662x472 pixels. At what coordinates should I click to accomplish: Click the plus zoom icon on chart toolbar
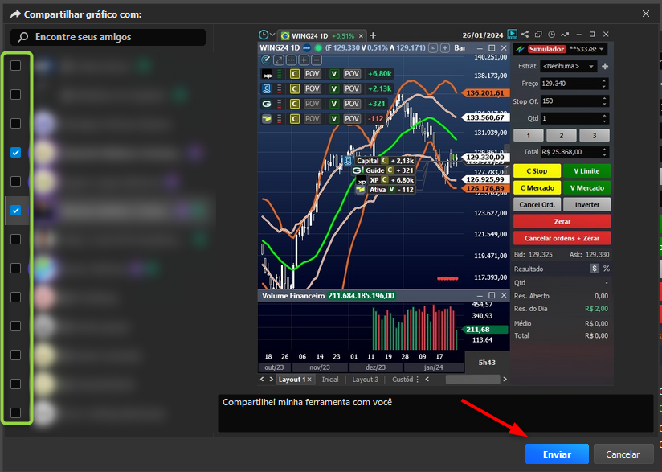(304, 60)
